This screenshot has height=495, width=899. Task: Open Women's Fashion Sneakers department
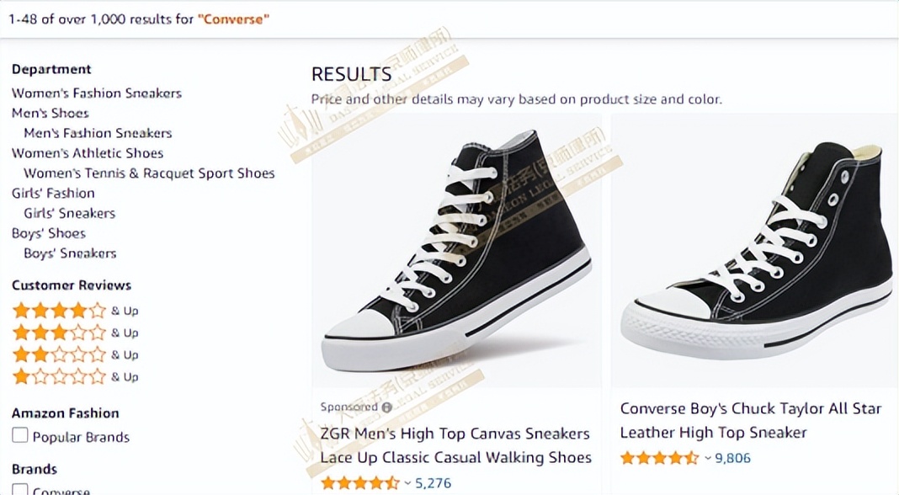click(x=96, y=93)
